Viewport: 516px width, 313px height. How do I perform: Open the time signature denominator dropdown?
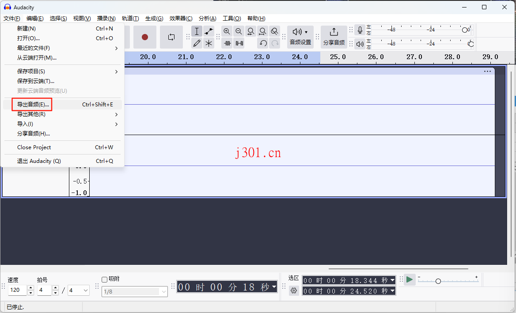[78, 290]
